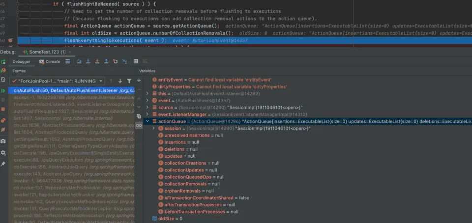Click the camera thread dump icon
Viewport: 472px width, 223px height.
3,141
